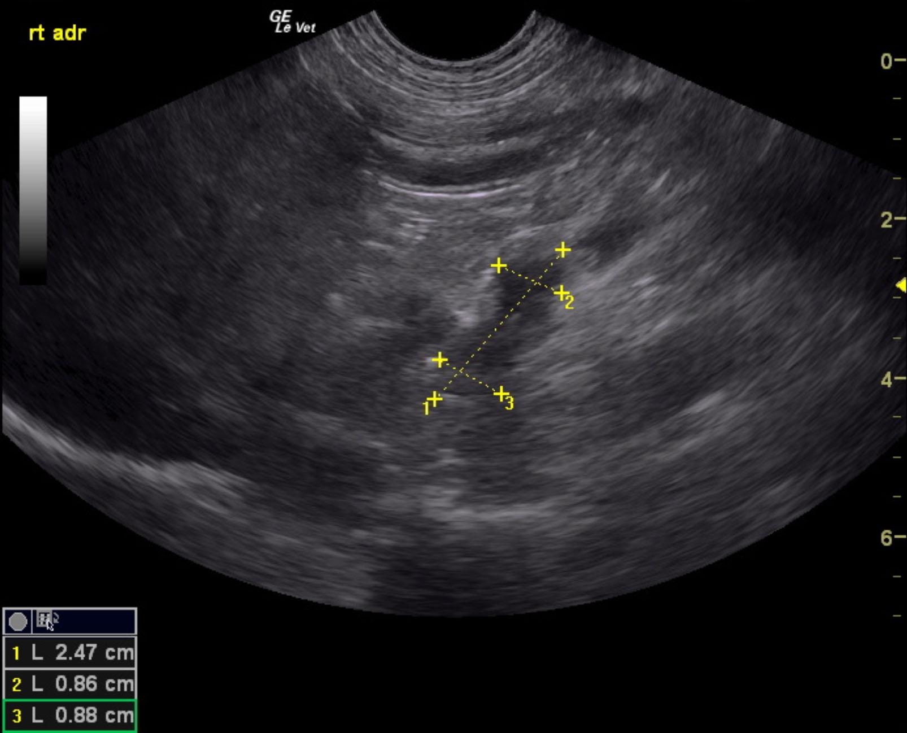The image size is (907, 733).
Task: Select caliper endpoint labeled 1
Action: point(434,399)
